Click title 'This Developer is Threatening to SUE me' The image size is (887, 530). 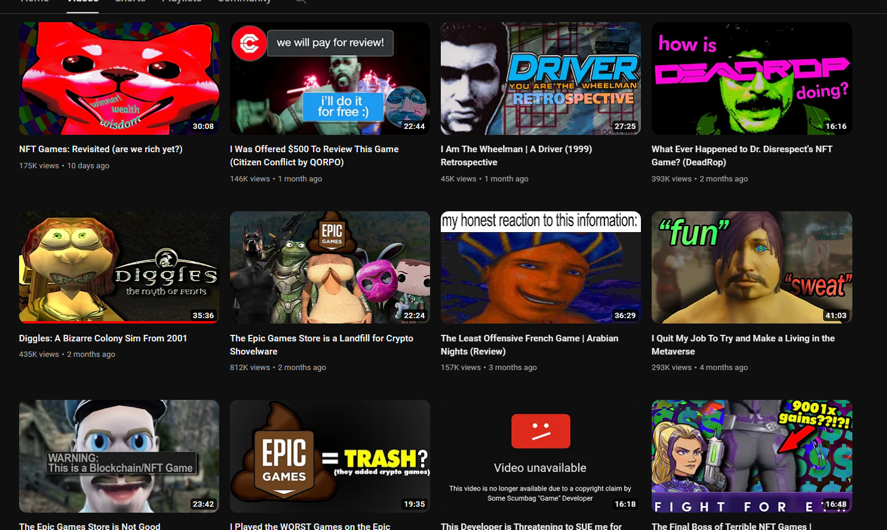(x=531, y=526)
